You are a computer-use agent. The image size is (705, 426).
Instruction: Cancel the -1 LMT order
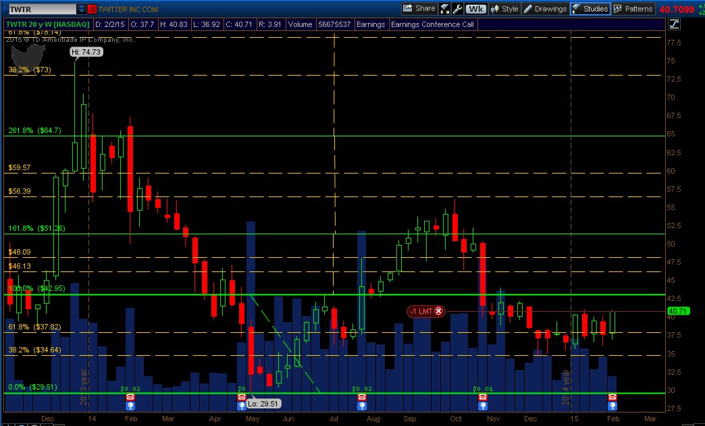439,311
